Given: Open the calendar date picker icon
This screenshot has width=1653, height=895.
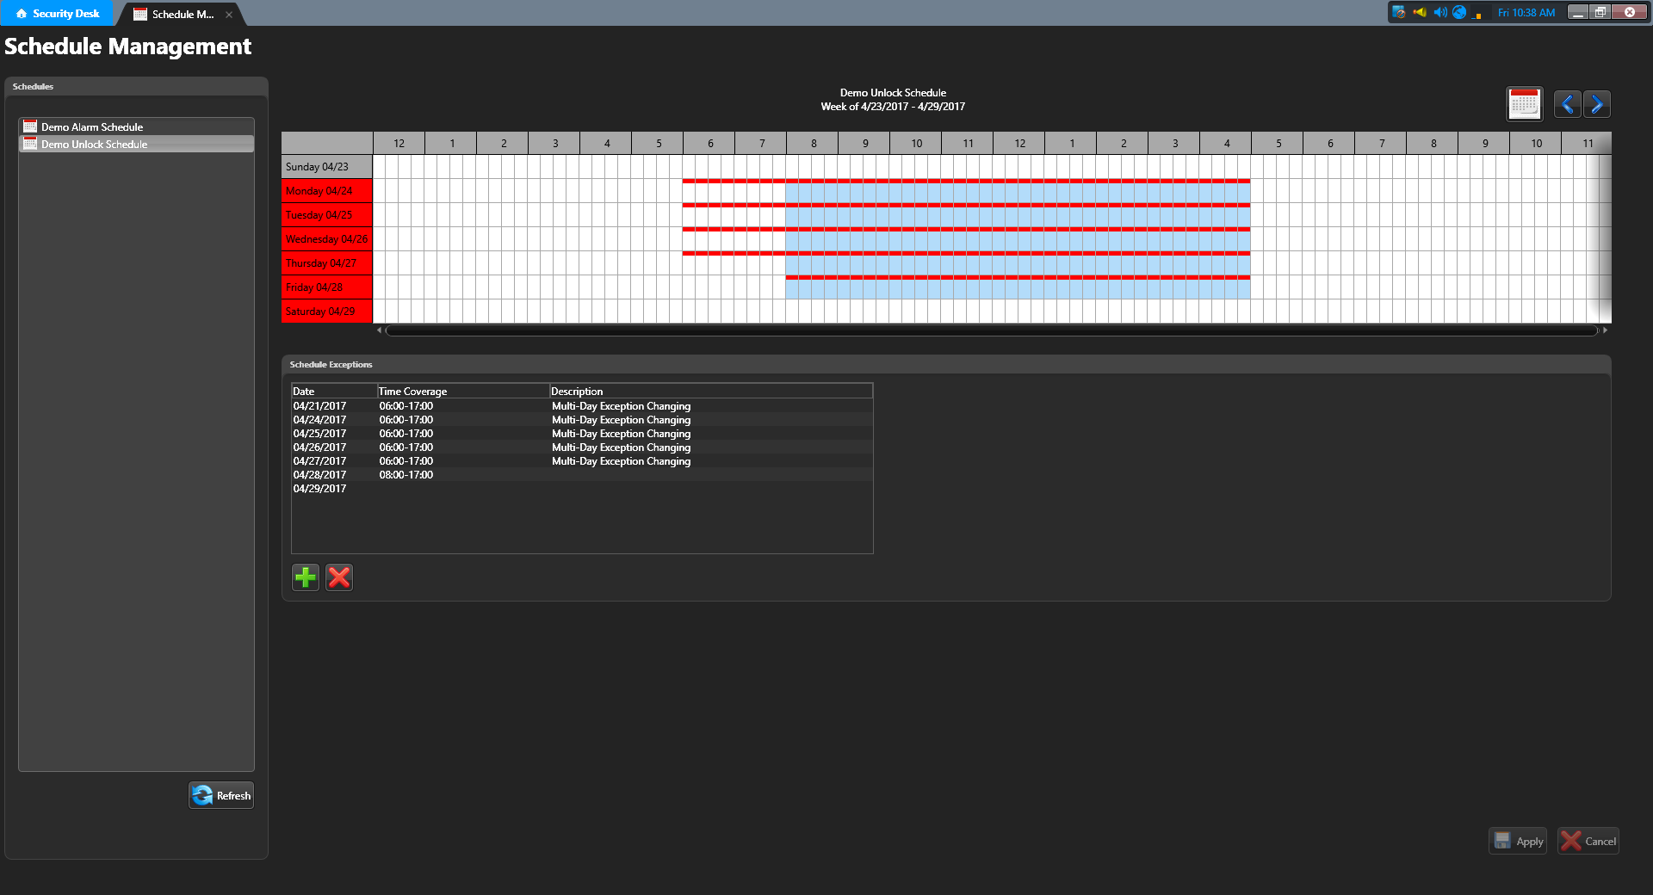Looking at the screenshot, I should pyautogui.click(x=1524, y=104).
